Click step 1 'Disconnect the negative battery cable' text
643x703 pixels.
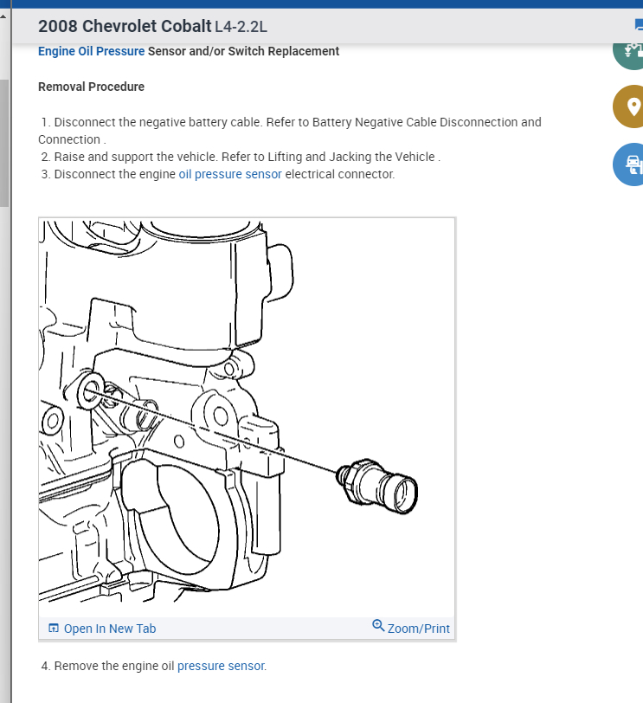291,131
